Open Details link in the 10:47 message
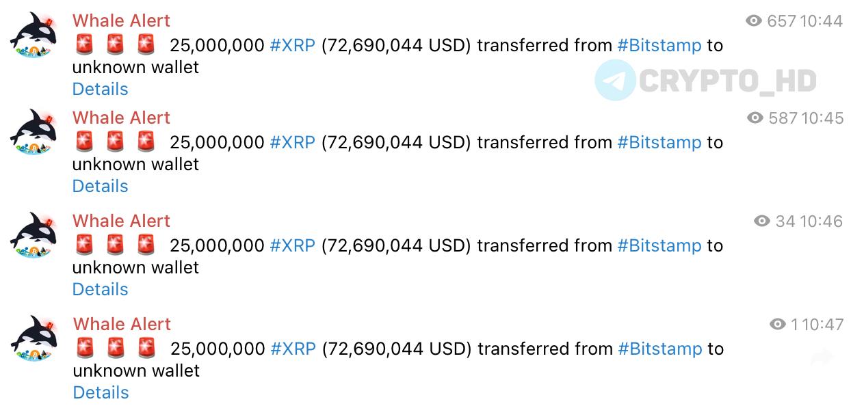The image size is (851, 406). tap(101, 392)
